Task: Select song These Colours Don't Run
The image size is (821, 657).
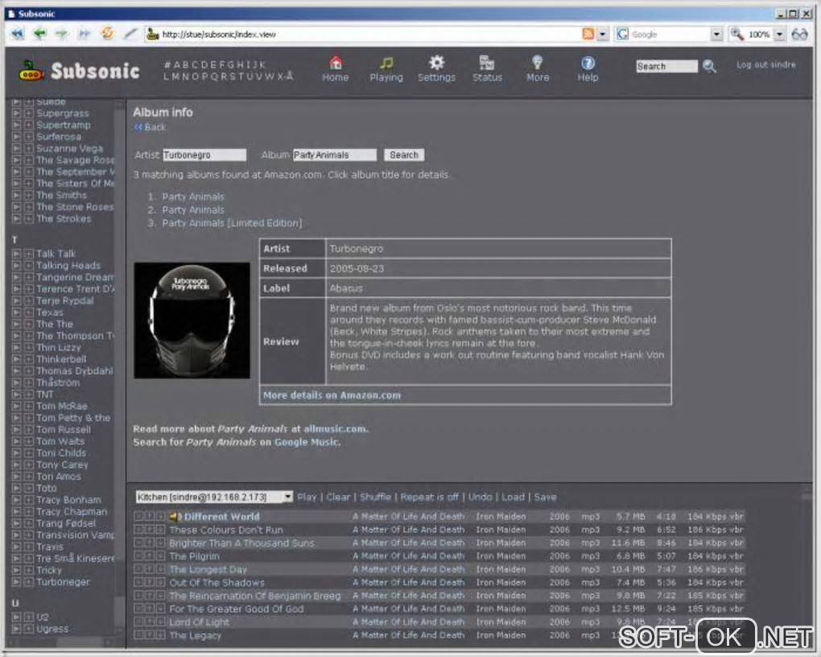Action: click(x=225, y=531)
